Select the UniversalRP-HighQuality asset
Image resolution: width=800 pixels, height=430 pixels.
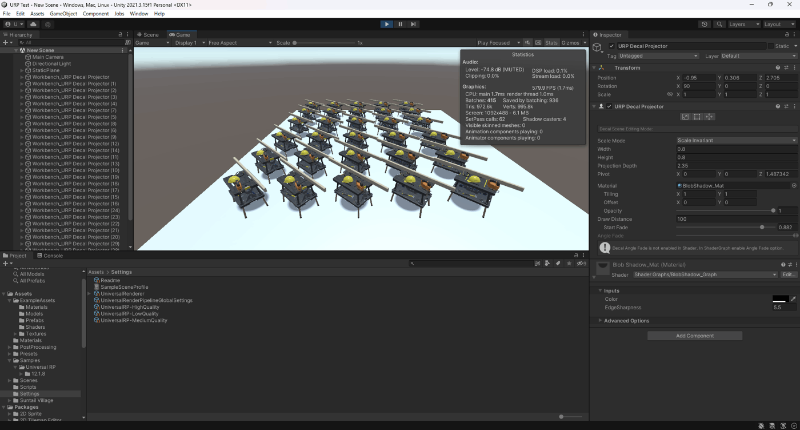click(130, 307)
